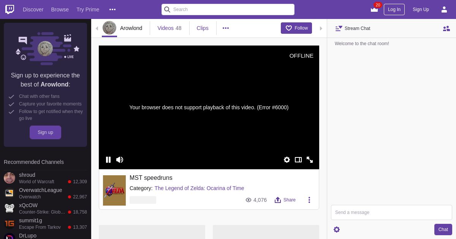Click the viewer count eye icon
The width and height of the screenshot is (456, 239).
249,200
